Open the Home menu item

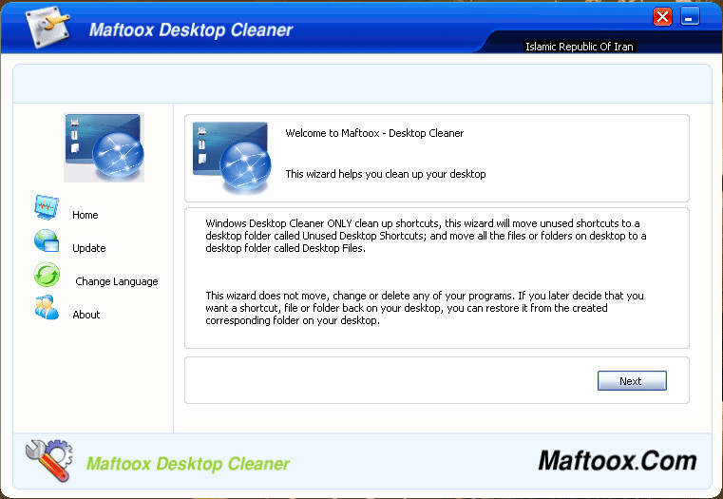point(86,215)
